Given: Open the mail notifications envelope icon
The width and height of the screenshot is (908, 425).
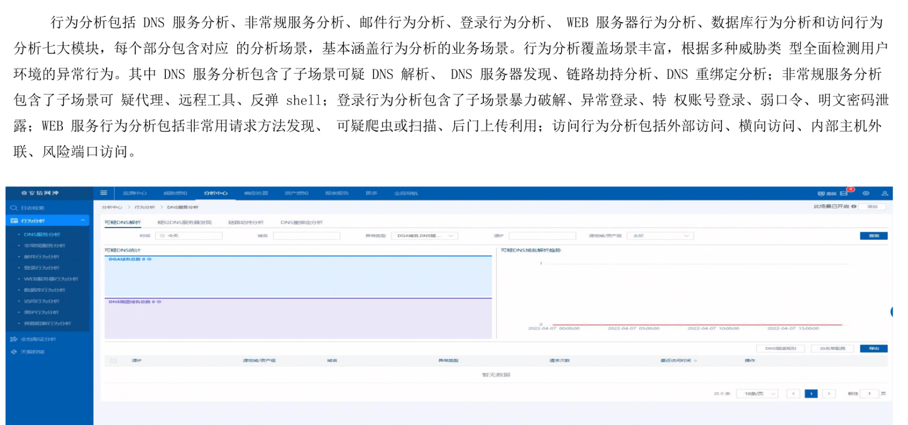Looking at the screenshot, I should (844, 194).
